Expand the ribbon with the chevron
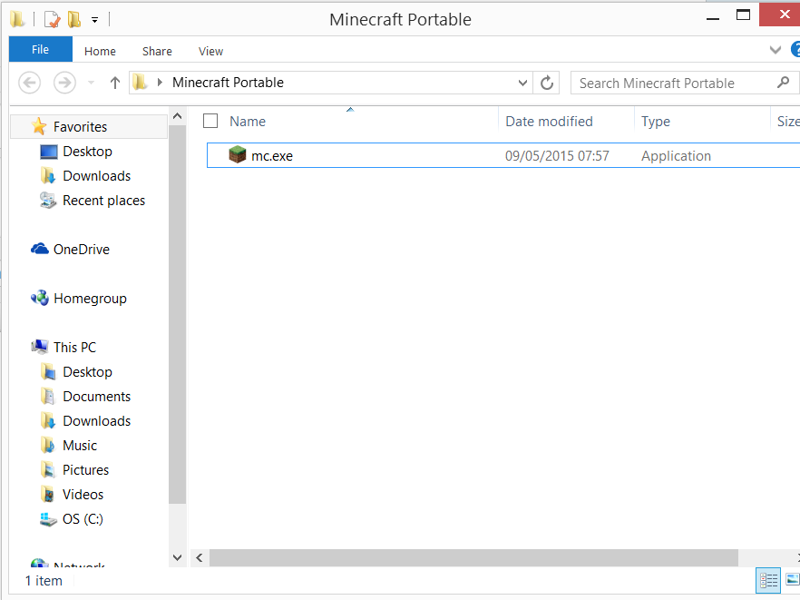This screenshot has height=600, width=800. tap(775, 50)
